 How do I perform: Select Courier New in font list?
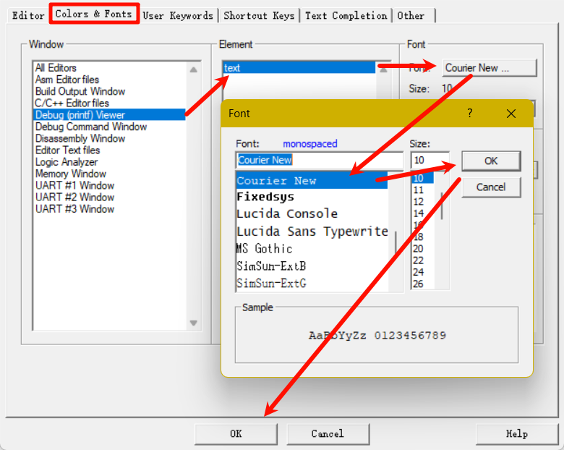coord(312,180)
